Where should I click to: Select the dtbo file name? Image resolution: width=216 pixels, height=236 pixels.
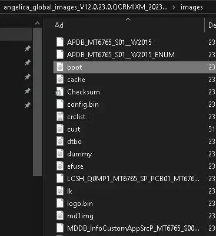[74, 142]
